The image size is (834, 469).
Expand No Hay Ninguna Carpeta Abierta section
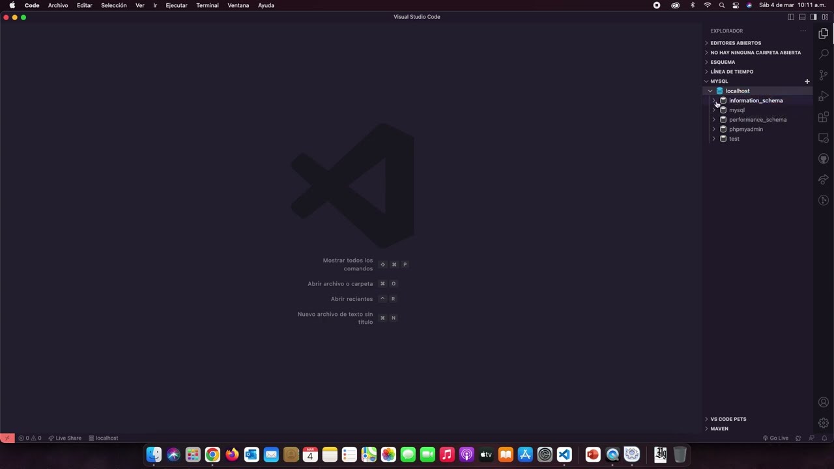pos(757,53)
